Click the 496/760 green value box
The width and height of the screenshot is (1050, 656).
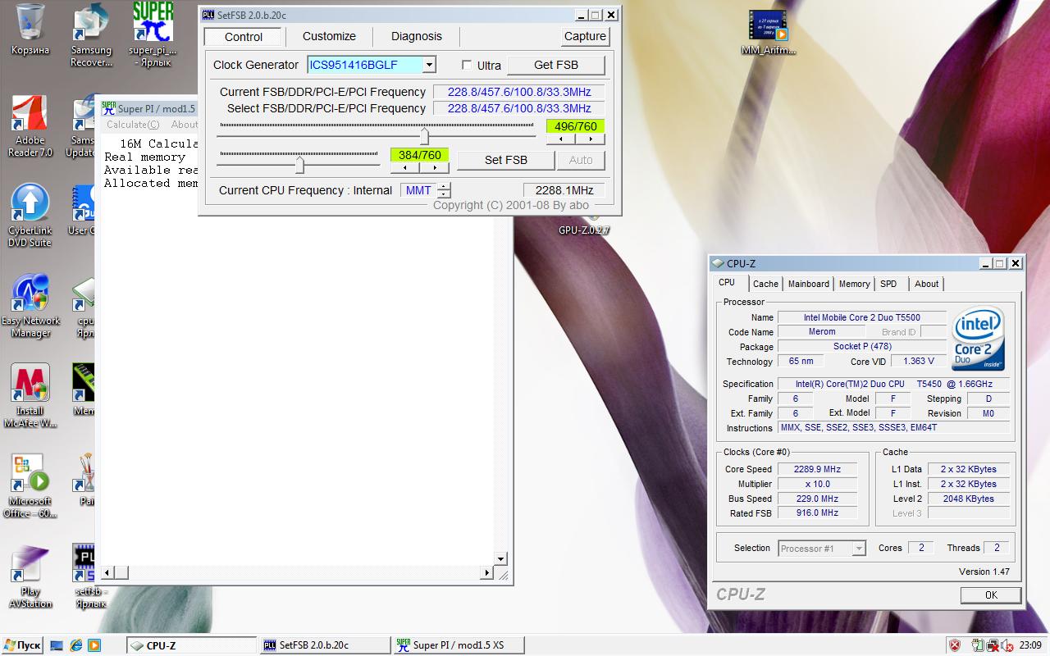[576, 126]
